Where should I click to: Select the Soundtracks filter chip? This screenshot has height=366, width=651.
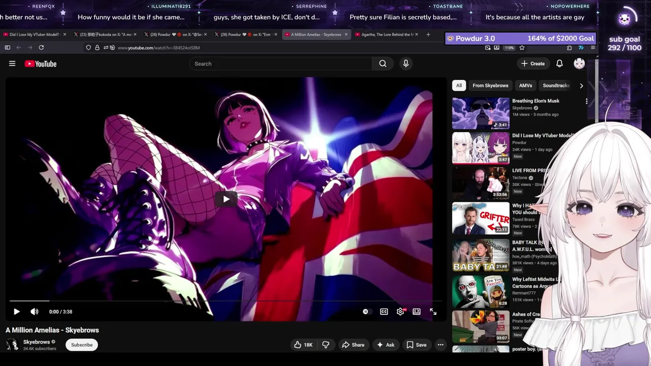555,85
